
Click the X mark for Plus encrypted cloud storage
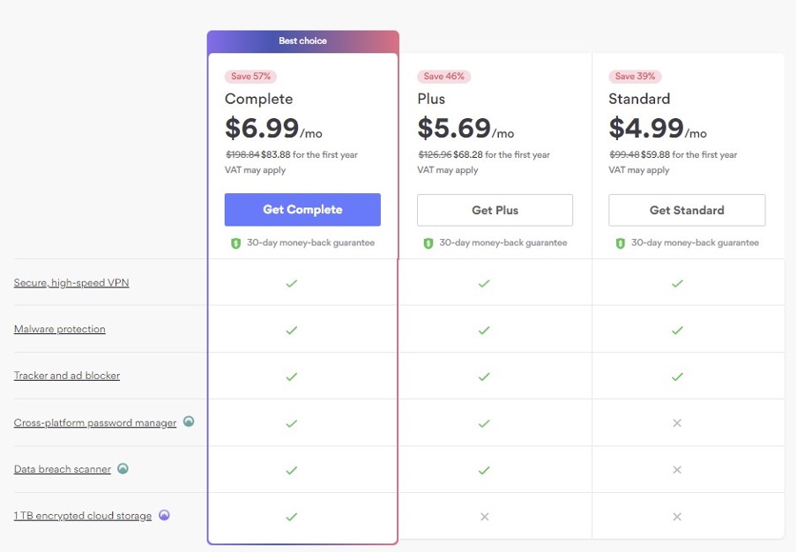[483, 516]
